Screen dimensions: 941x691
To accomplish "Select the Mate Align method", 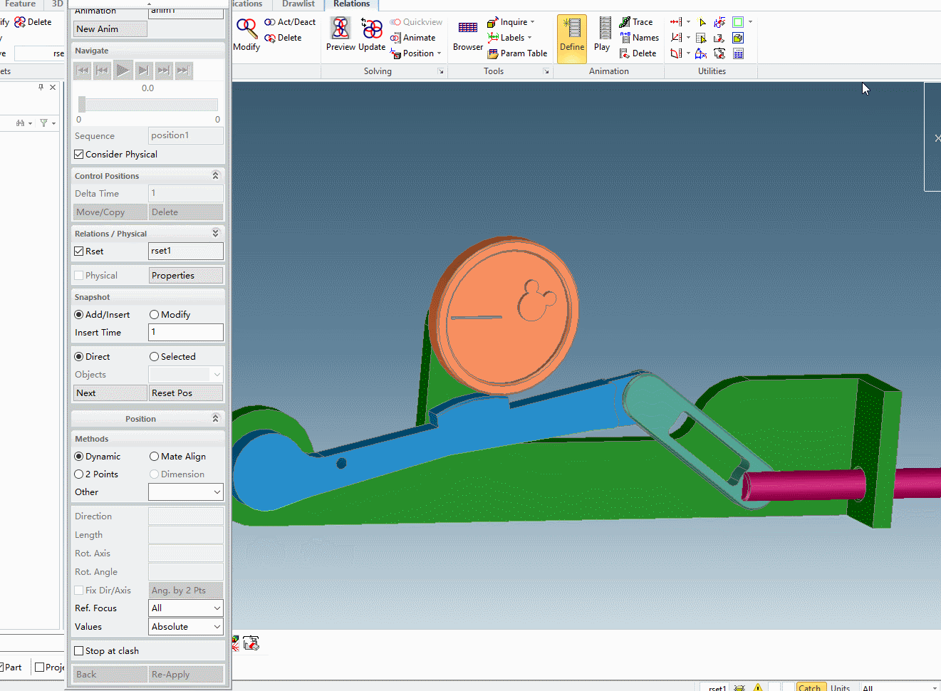I will click(x=154, y=456).
